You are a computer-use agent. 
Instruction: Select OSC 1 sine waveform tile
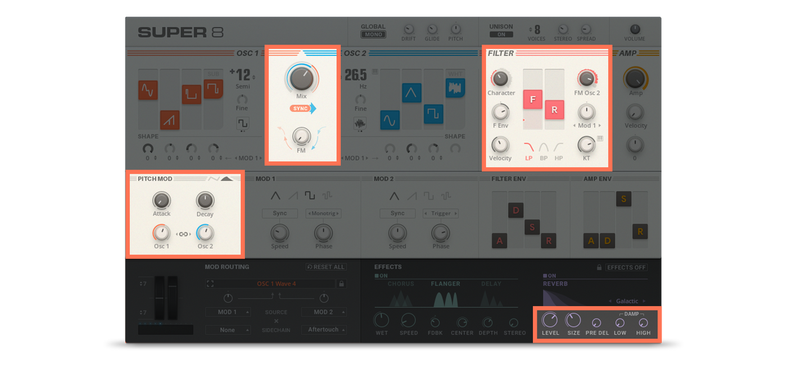coord(148,90)
